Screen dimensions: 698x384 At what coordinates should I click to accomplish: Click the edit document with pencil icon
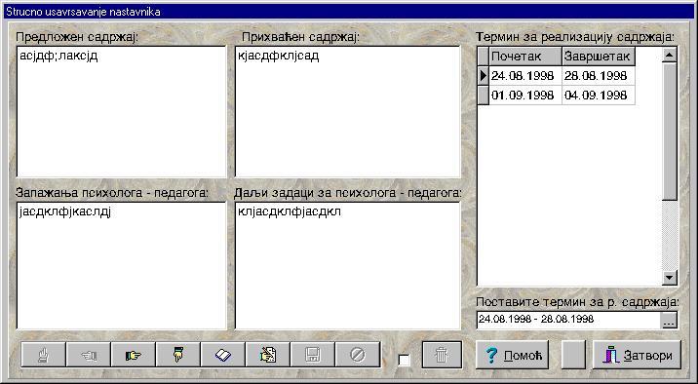point(268,355)
